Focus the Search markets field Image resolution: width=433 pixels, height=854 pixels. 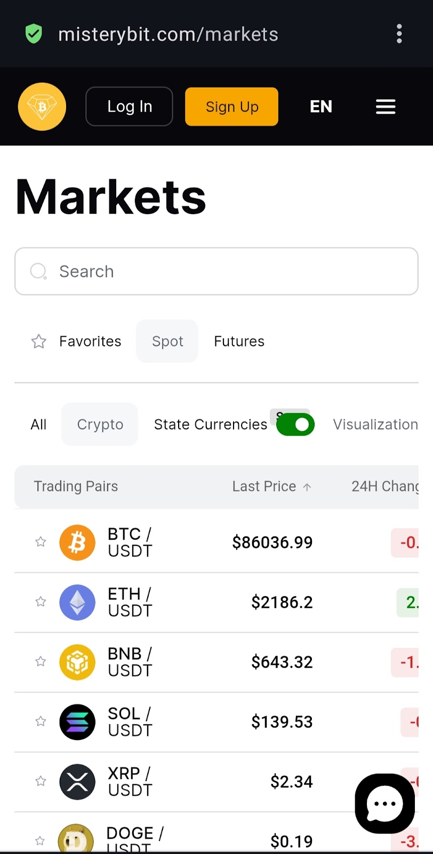click(x=217, y=271)
